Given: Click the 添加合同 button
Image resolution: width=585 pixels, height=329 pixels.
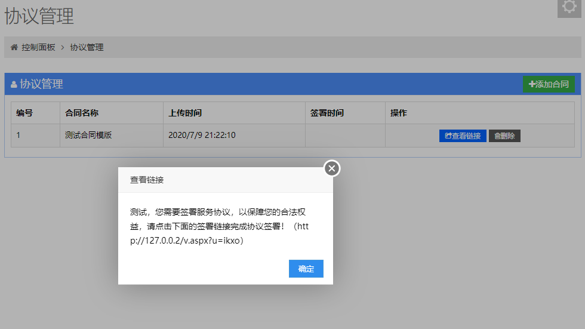Looking at the screenshot, I should (549, 84).
